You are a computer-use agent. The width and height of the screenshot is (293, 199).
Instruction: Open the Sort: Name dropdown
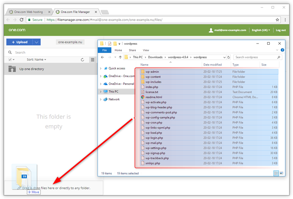click(36, 59)
